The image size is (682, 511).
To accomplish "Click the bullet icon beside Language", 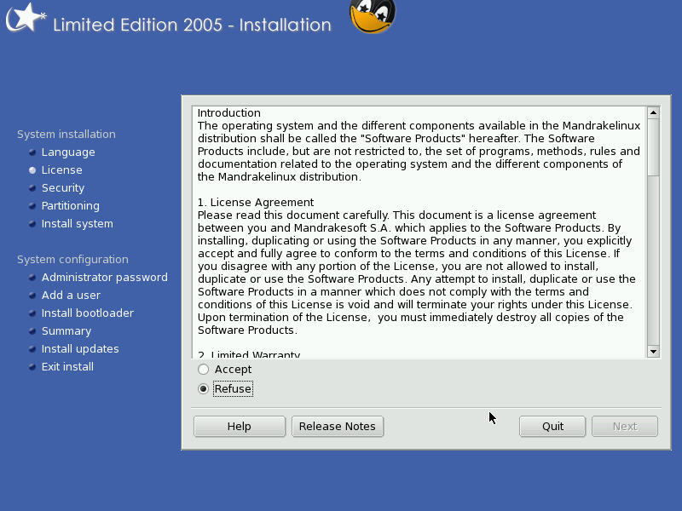I will click(x=32, y=152).
